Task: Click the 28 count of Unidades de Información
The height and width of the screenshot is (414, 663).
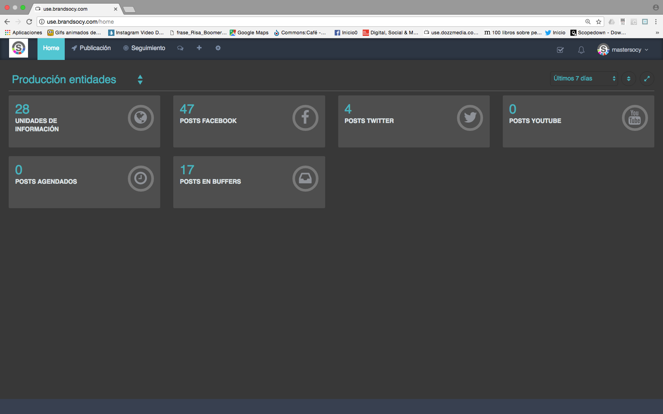Action: click(22, 109)
